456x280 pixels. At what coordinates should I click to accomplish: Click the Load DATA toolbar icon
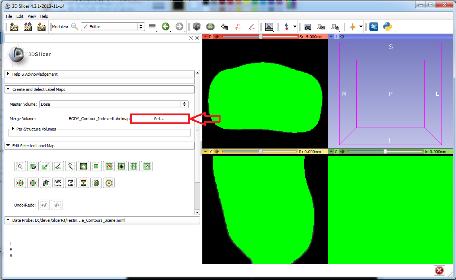(14, 27)
